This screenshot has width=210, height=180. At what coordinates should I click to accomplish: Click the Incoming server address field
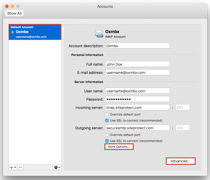(137, 108)
